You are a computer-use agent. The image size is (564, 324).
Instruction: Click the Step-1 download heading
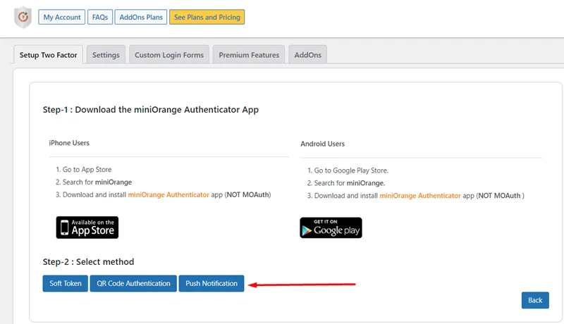pos(151,110)
